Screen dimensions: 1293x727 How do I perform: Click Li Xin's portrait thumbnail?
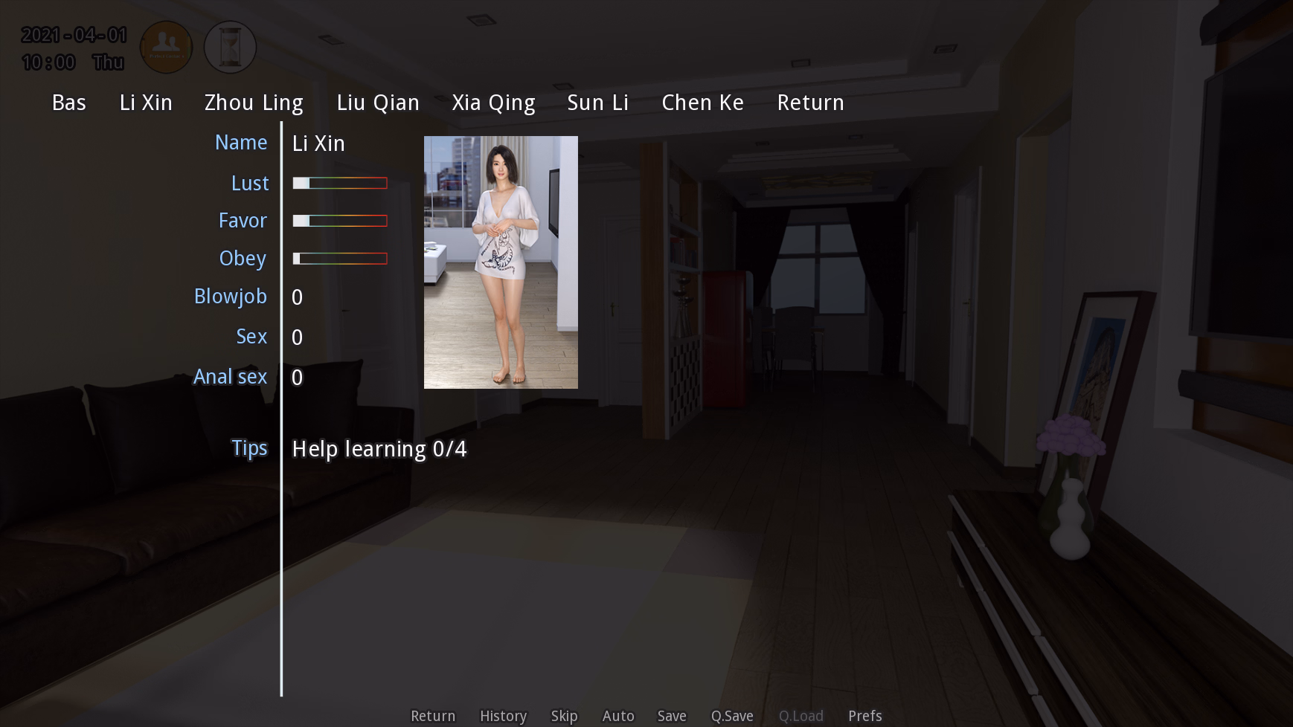501,262
